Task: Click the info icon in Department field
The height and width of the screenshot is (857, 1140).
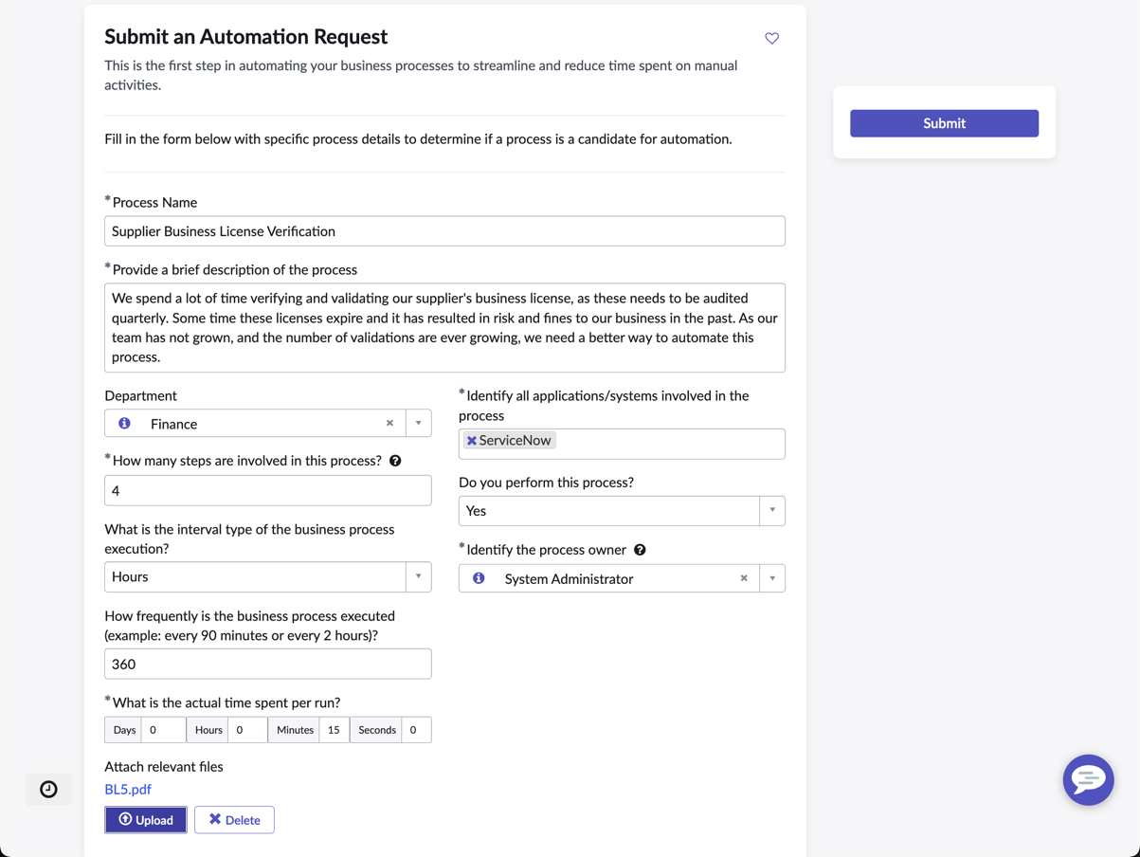Action: pyautogui.click(x=124, y=424)
